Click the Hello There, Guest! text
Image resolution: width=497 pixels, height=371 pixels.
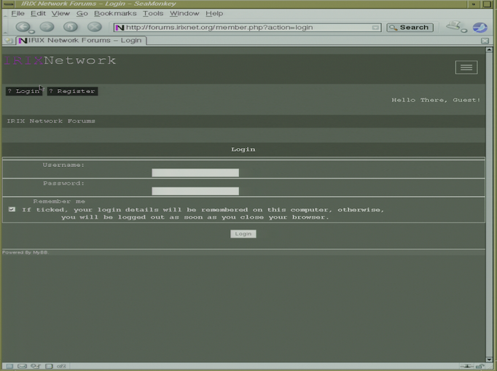[x=436, y=100]
